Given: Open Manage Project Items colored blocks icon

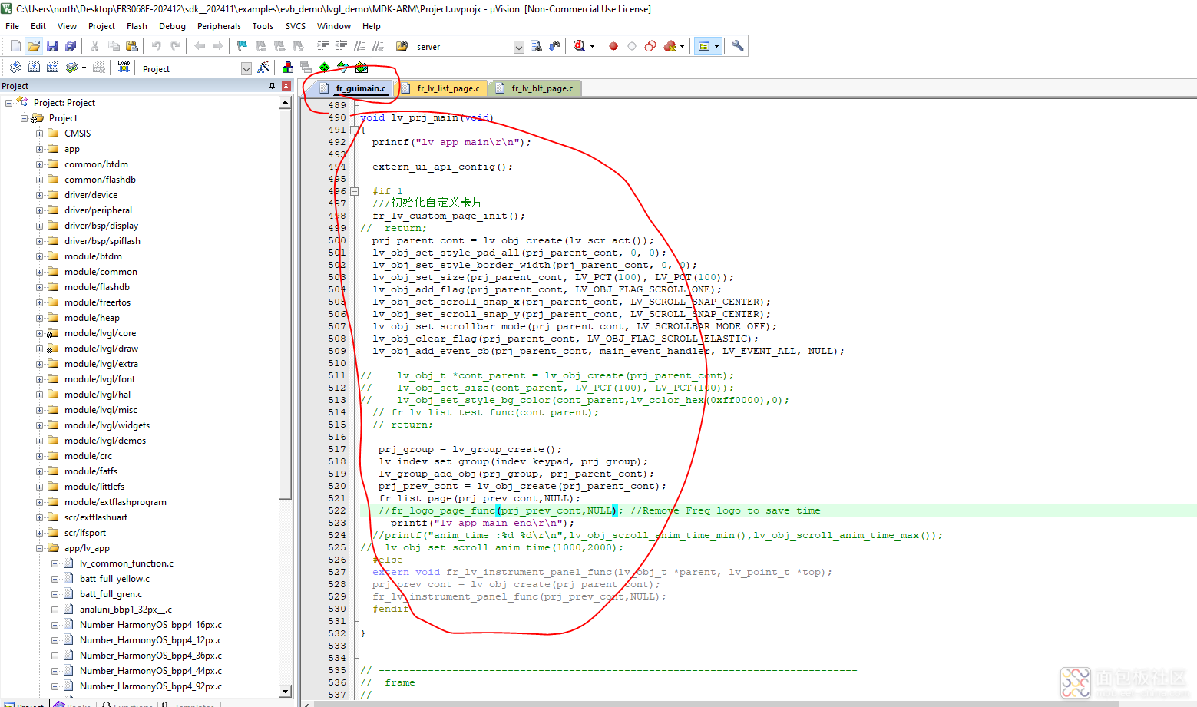Looking at the screenshot, I should [x=288, y=68].
